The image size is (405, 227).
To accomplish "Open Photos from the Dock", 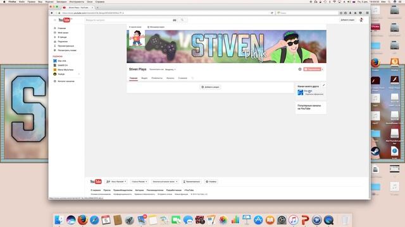I will point(223,220).
